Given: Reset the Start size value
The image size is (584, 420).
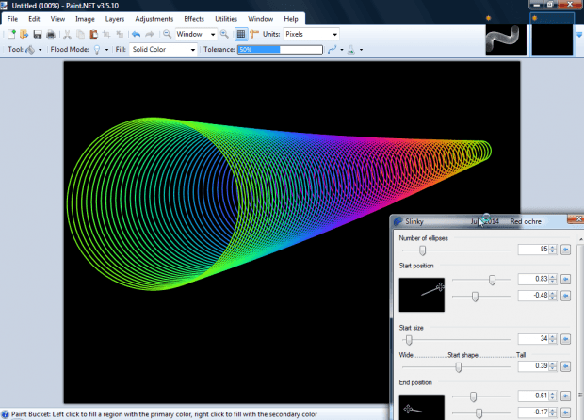Looking at the screenshot, I should coord(566,339).
